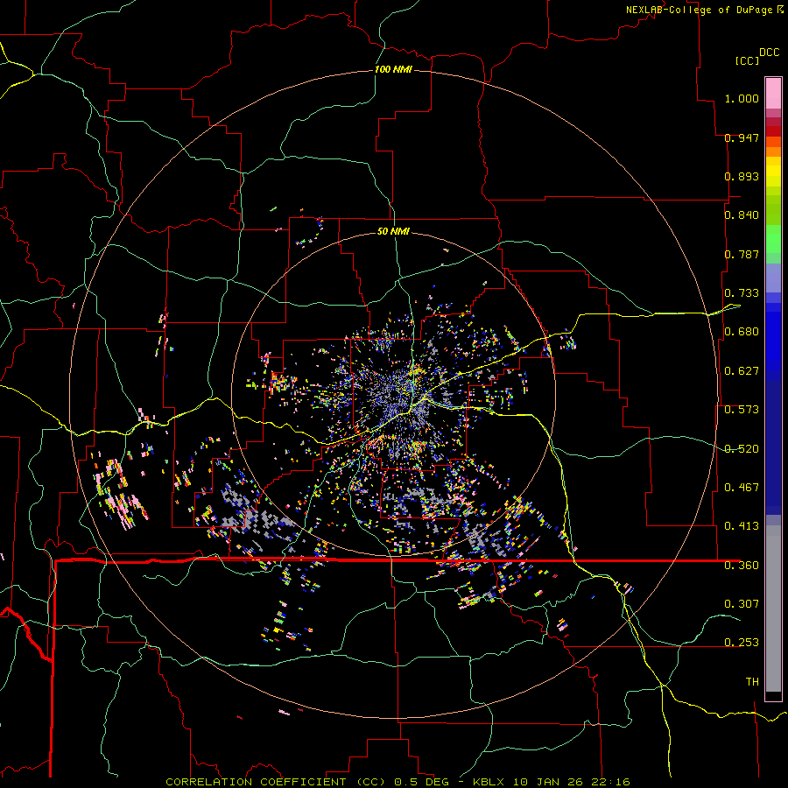Viewport: 788px width, 788px height.
Task: Click the DCC label above the color scale
Action: tap(769, 53)
